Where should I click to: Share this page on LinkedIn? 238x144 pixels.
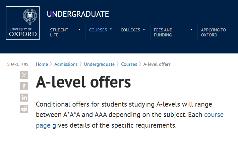click(24, 98)
